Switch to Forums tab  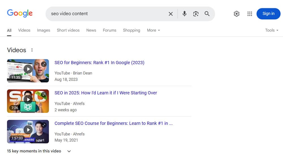click(110, 30)
